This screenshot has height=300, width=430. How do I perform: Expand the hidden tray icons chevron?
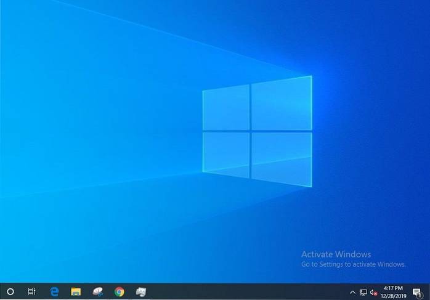pos(352,292)
